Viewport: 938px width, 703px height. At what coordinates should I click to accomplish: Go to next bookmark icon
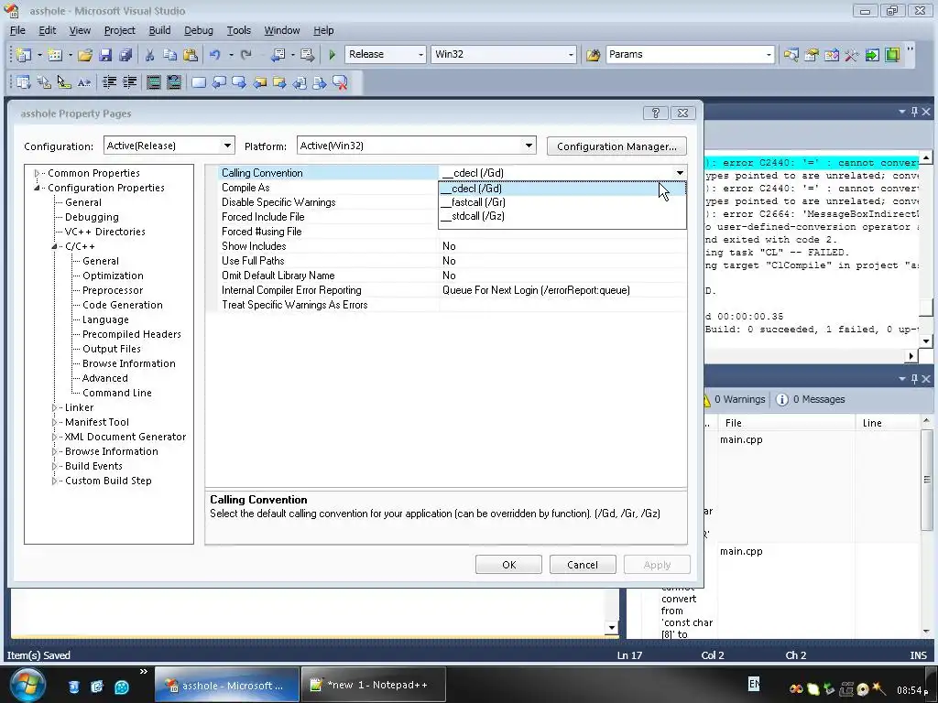click(x=239, y=82)
